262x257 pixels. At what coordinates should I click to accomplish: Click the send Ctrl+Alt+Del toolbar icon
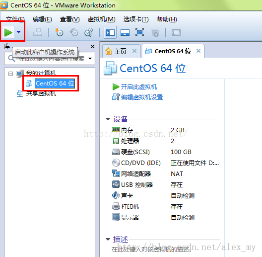[38, 32]
